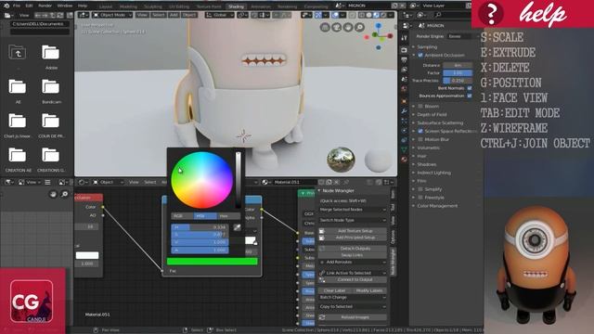This screenshot has height=334, width=594.
Task: Open the Tool properties tab icon
Action: pyautogui.click(x=405, y=38)
